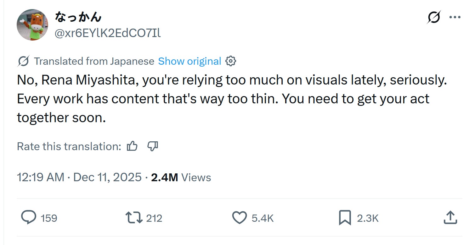Click the 12:19 AM Dec 11 timestamp
This screenshot has width=469, height=245.
(x=79, y=177)
